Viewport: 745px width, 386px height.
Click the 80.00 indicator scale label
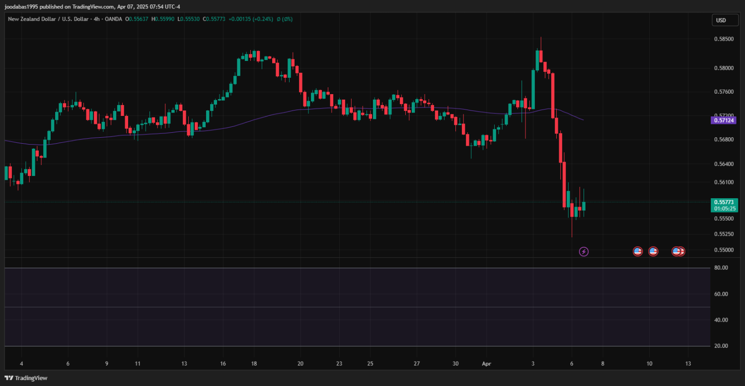tap(721, 268)
